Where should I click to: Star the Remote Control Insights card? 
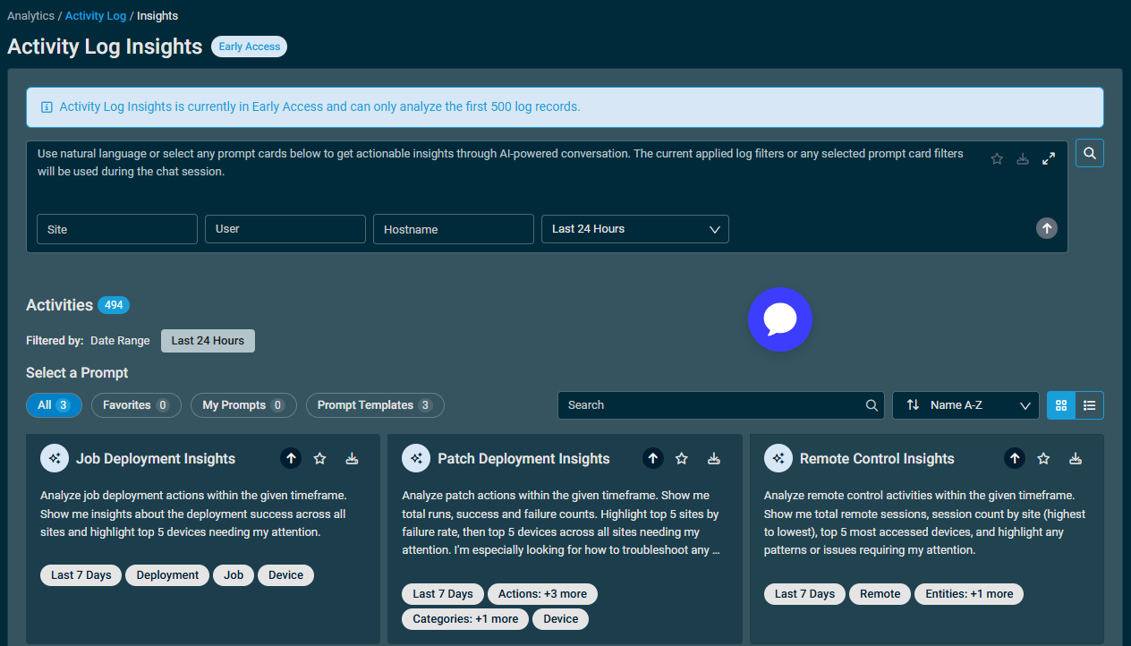tap(1043, 458)
